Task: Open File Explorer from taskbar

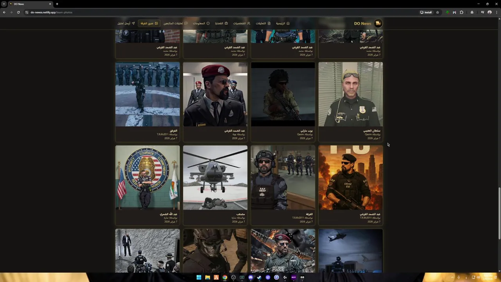Action: click(x=207, y=277)
